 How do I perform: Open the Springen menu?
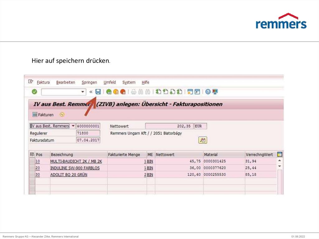pos(89,83)
